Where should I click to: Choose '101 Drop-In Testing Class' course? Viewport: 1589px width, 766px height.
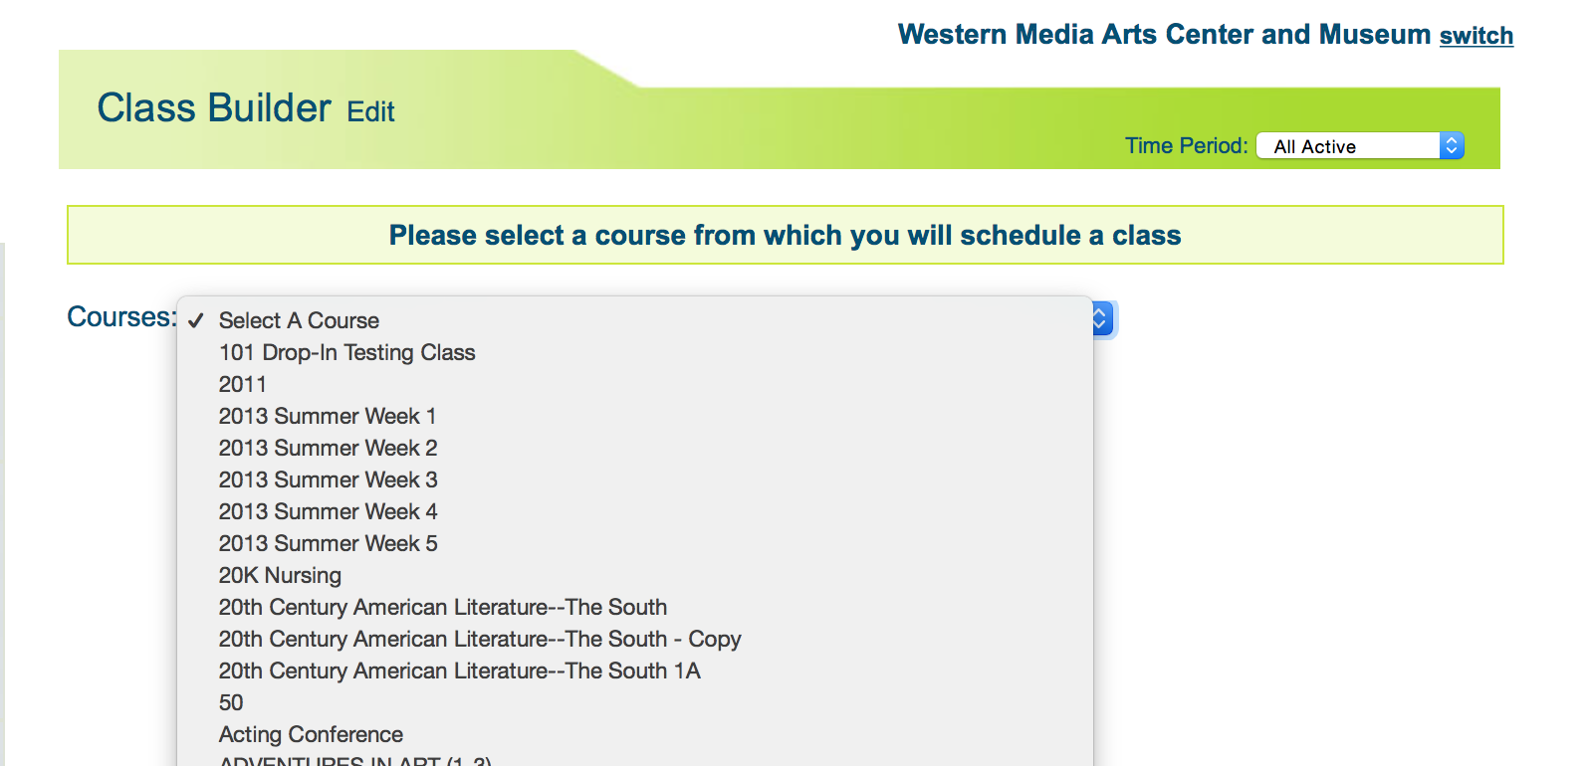click(346, 352)
